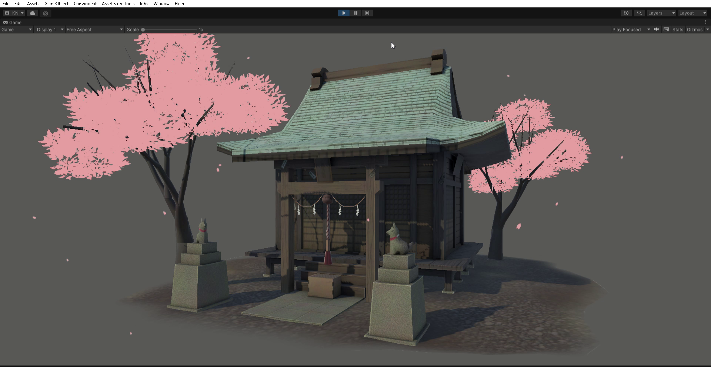Open the GameObject menu
Screen dimensions: 711x367
pyautogui.click(x=56, y=4)
